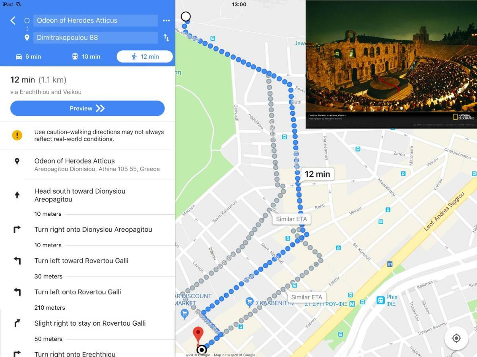Start the route with Preview button
Image resolution: width=477 pixels, height=357 pixels.
(87, 108)
